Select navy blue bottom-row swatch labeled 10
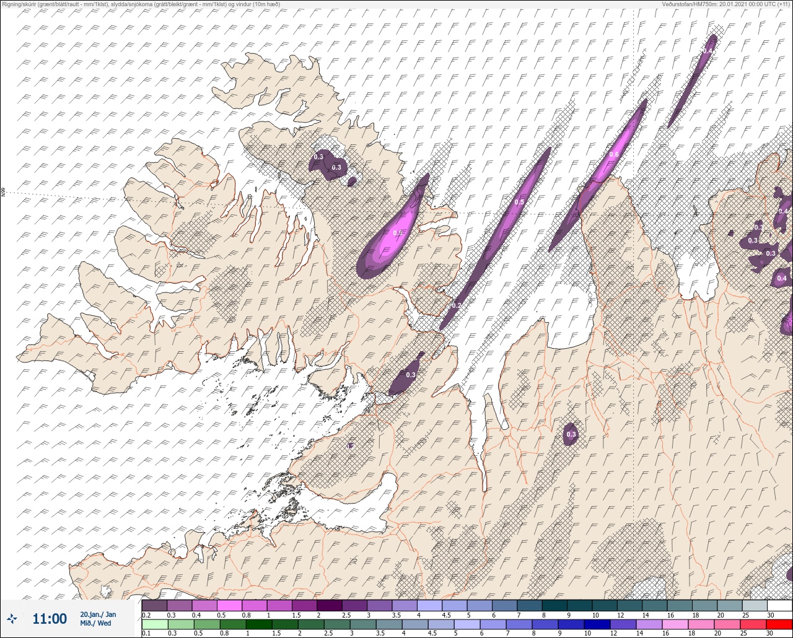The image size is (793, 638). (x=597, y=624)
